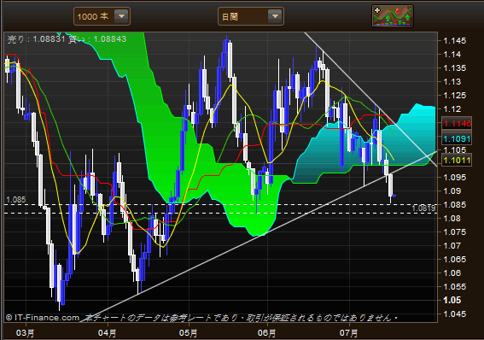Image resolution: width=484 pixels, height=340 pixels.
Task: Click the 05月 date axis marker
Action: (x=188, y=333)
